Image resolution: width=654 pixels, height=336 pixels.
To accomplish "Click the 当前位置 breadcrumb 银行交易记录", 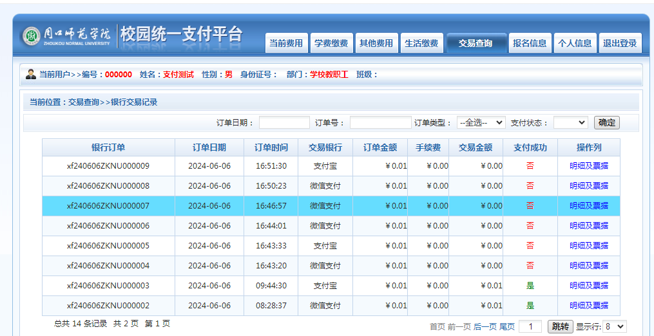I will point(134,102).
